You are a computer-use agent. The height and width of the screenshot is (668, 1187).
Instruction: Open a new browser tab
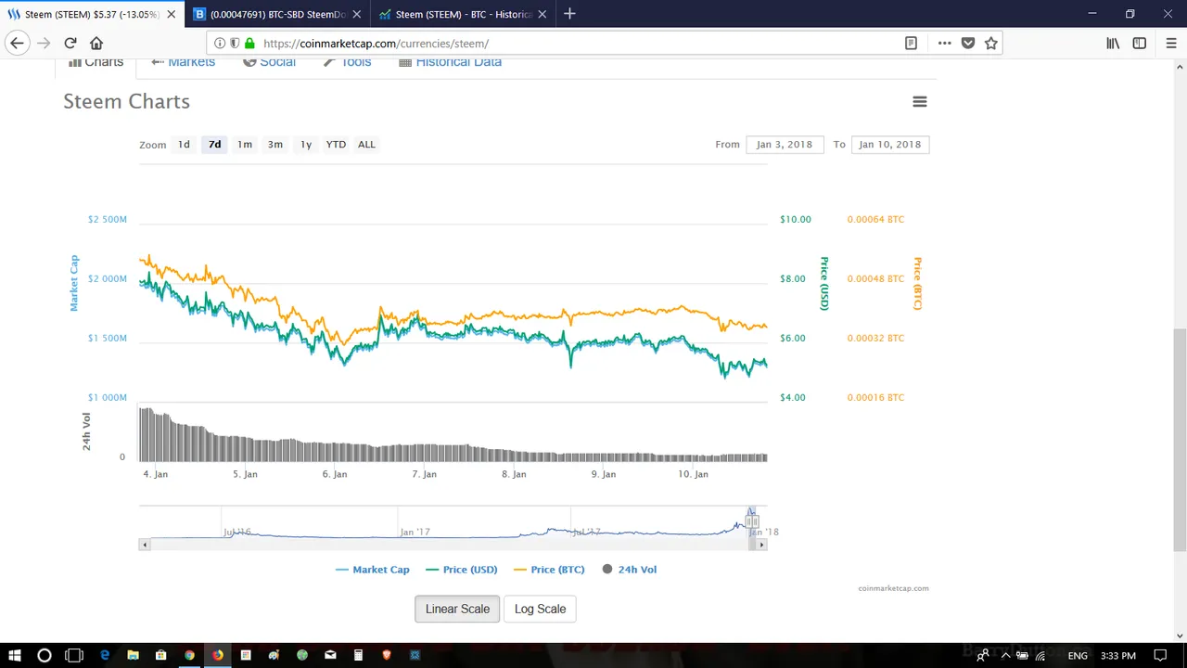[x=569, y=14]
